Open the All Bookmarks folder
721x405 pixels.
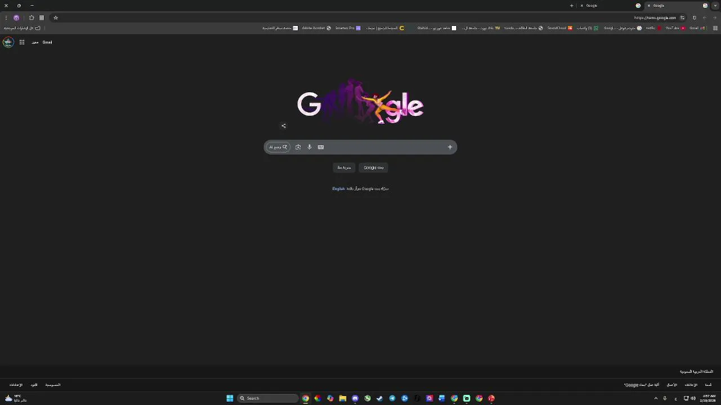(x=23, y=28)
